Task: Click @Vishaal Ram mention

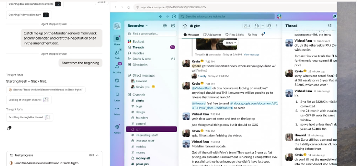Action: pos(202,88)
